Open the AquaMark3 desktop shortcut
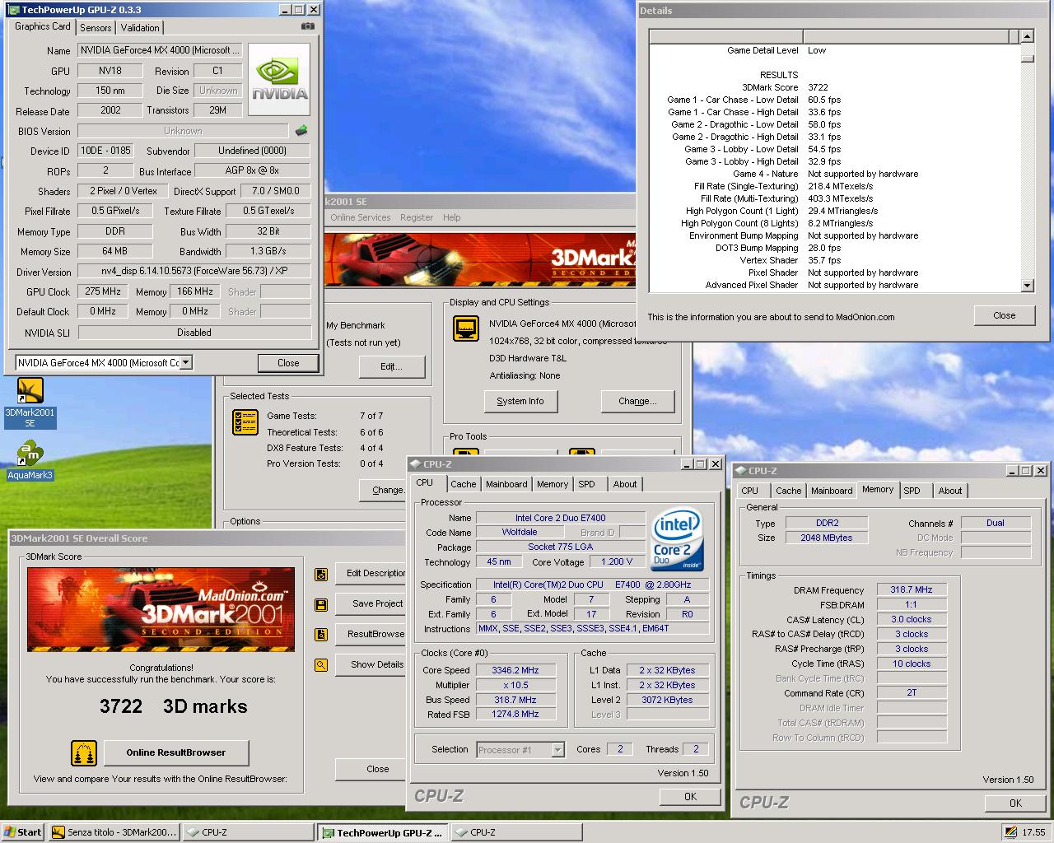The width and height of the screenshot is (1054, 843). [x=30, y=461]
